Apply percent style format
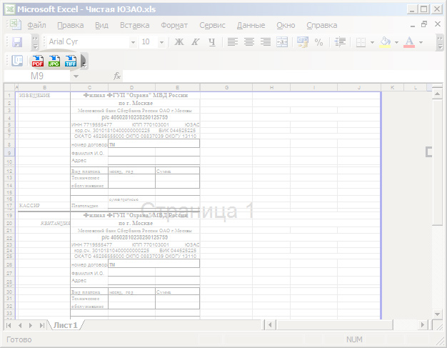The height and width of the screenshot is (348, 447). click(x=318, y=42)
